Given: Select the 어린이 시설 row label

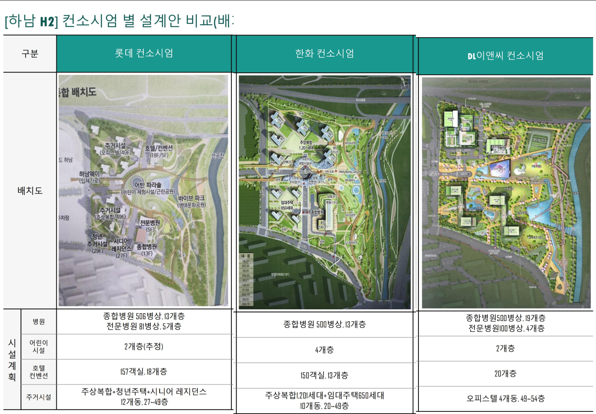Looking at the screenshot, I should (x=39, y=347).
